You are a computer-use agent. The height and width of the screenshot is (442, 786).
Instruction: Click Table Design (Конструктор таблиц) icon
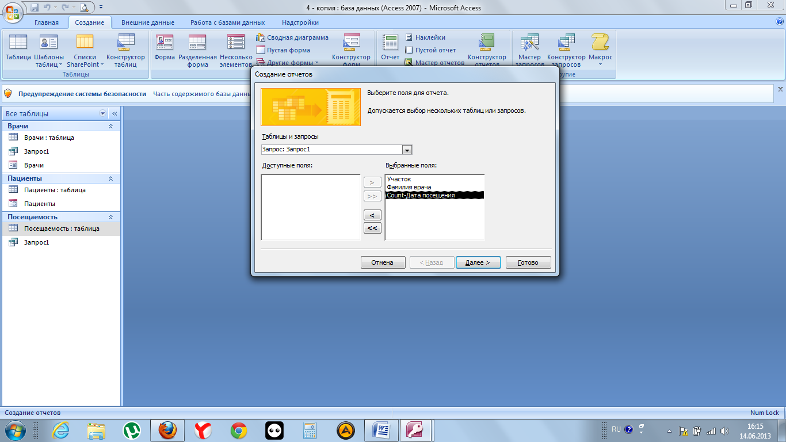pos(125,51)
